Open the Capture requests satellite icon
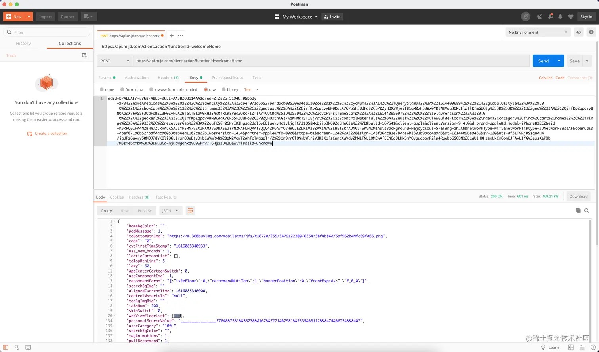 coord(540,16)
